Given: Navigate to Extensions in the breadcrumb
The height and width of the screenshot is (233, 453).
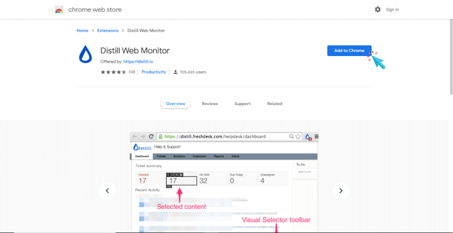Looking at the screenshot, I should 108,31.
